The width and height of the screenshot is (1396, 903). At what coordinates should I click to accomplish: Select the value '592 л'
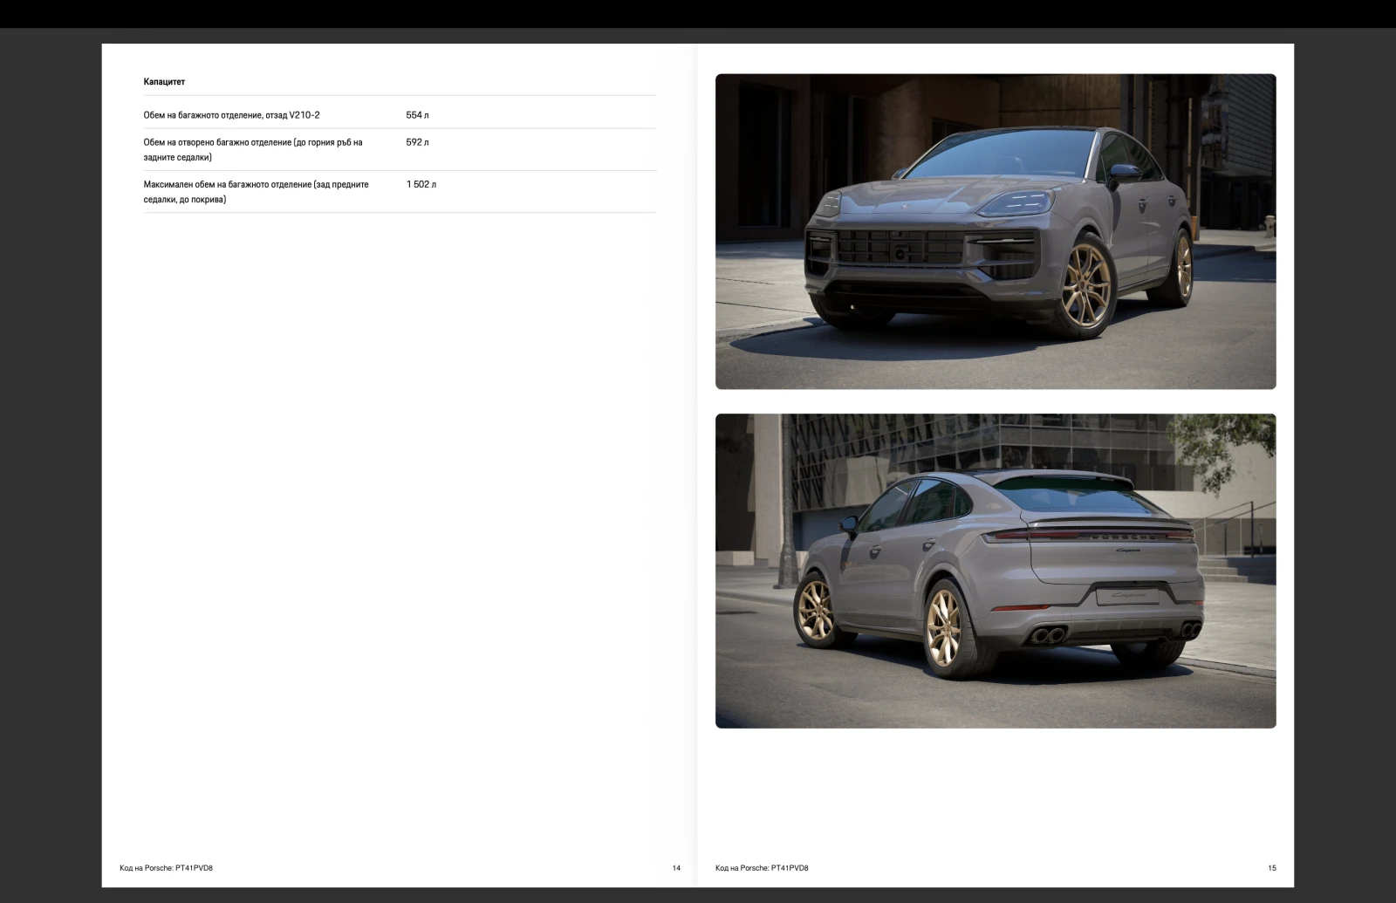417,142
